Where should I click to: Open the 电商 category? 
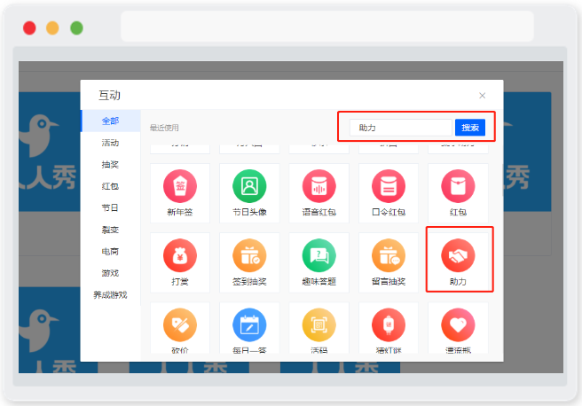click(111, 252)
